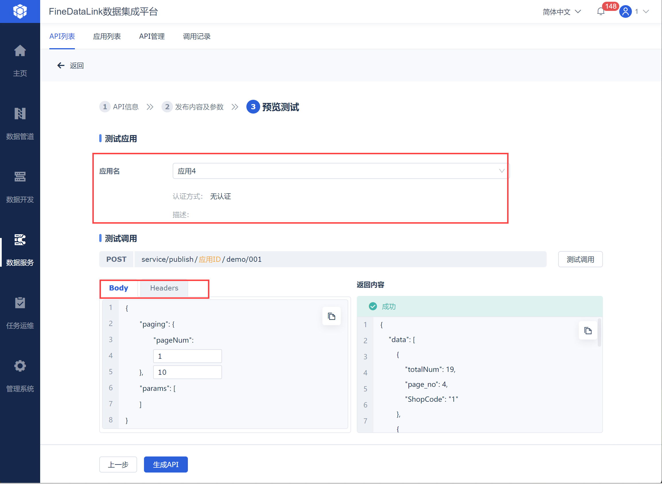Open the 管理系统 settings gear icon
Viewport: 662px width, 484px height.
pyautogui.click(x=20, y=366)
